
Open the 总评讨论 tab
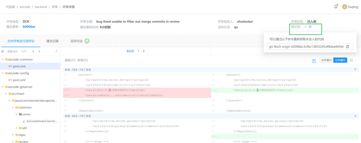pyautogui.click(x=76, y=41)
